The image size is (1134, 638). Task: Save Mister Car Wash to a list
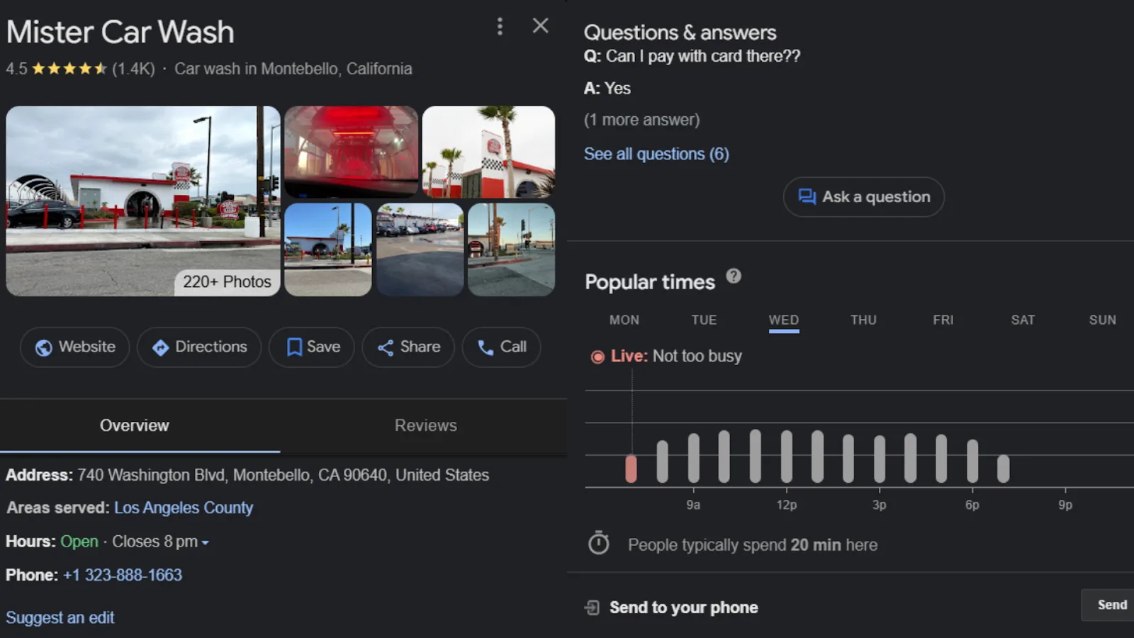(312, 347)
